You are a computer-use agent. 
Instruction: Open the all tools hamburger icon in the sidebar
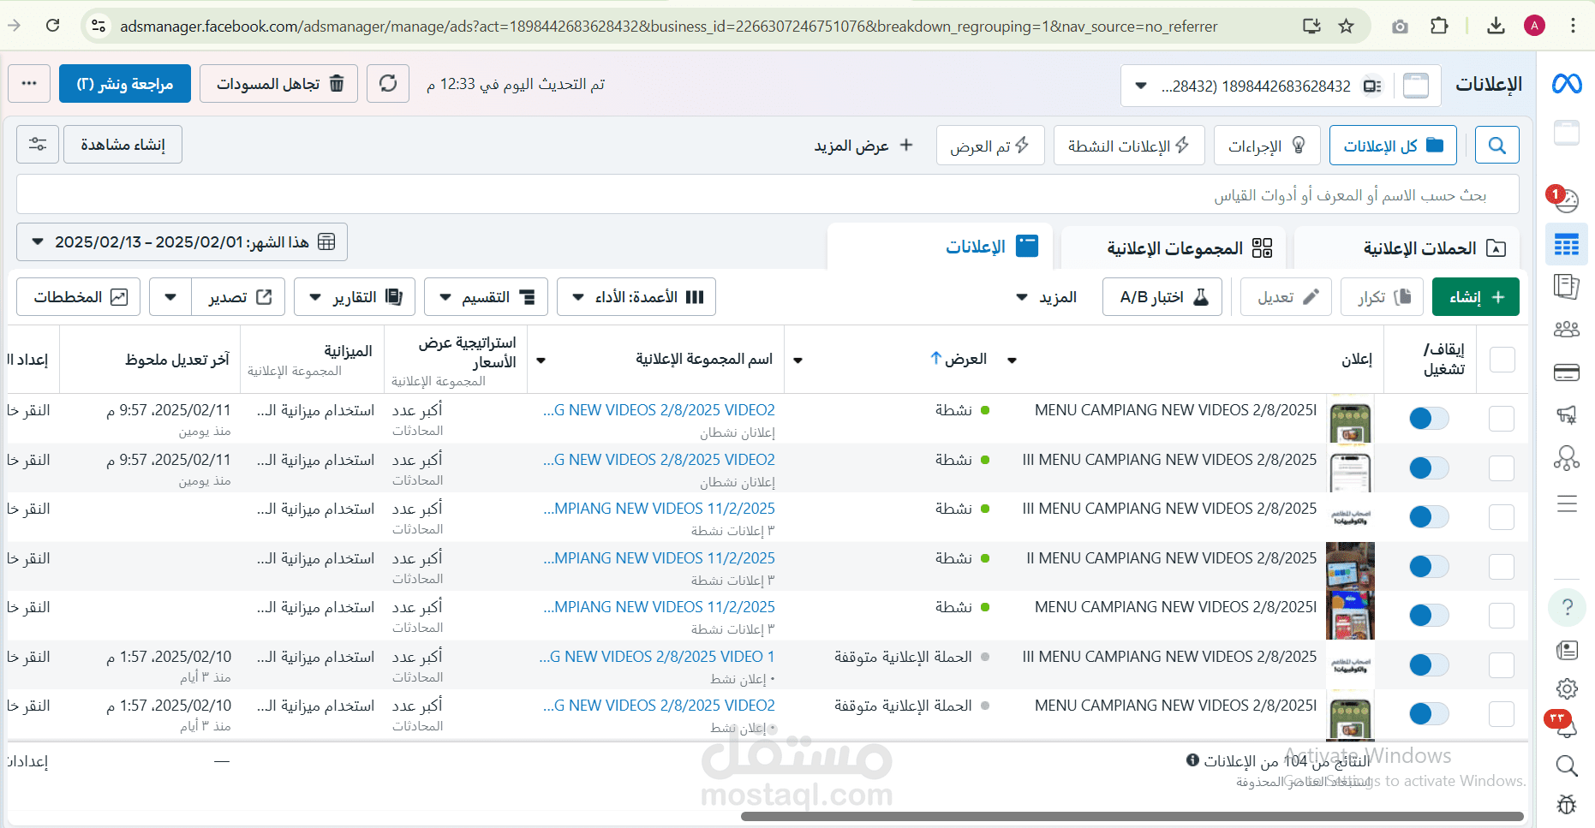[1566, 503]
